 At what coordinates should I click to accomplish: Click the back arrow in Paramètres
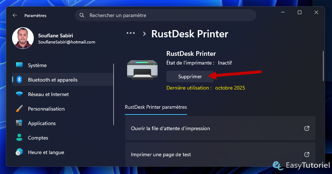click(15, 15)
